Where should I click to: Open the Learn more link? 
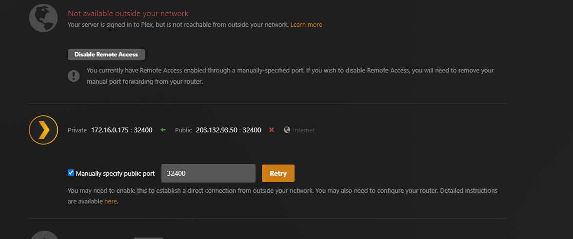tap(306, 25)
